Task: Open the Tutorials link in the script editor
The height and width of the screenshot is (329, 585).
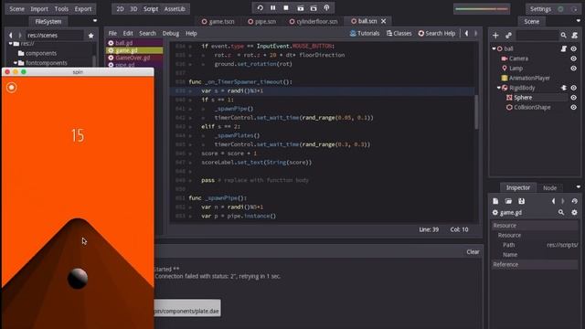Action: point(365,34)
